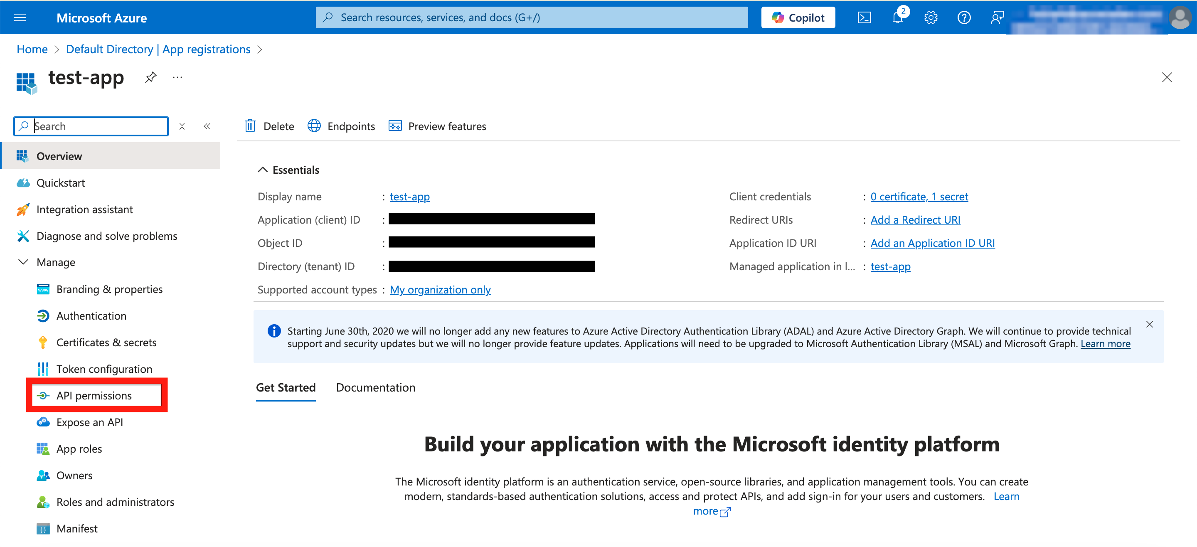This screenshot has height=547, width=1197.
Task: Switch to the Documentation tab
Action: pyautogui.click(x=375, y=387)
